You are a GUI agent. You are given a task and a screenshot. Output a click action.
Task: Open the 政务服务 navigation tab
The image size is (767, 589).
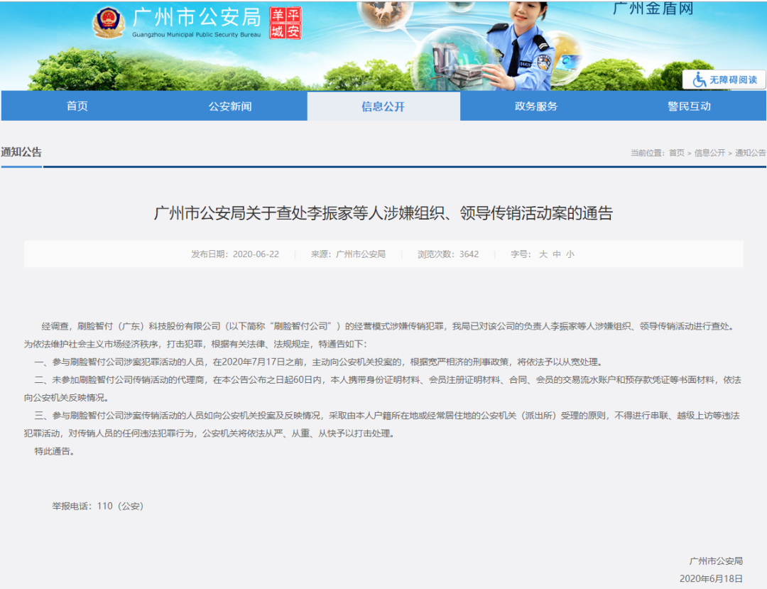point(536,107)
